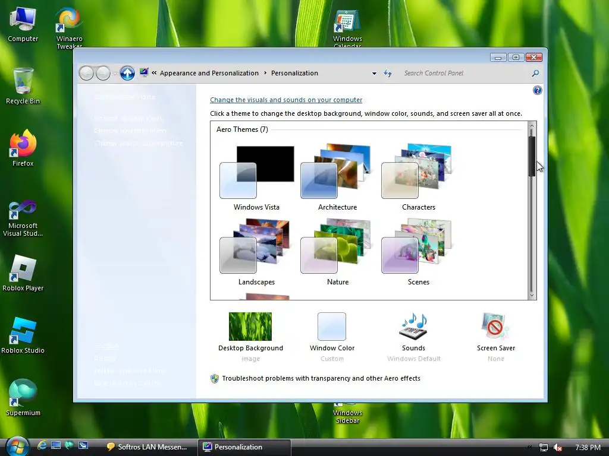Select the Windows Calendar desktop shortcut

tap(347, 28)
